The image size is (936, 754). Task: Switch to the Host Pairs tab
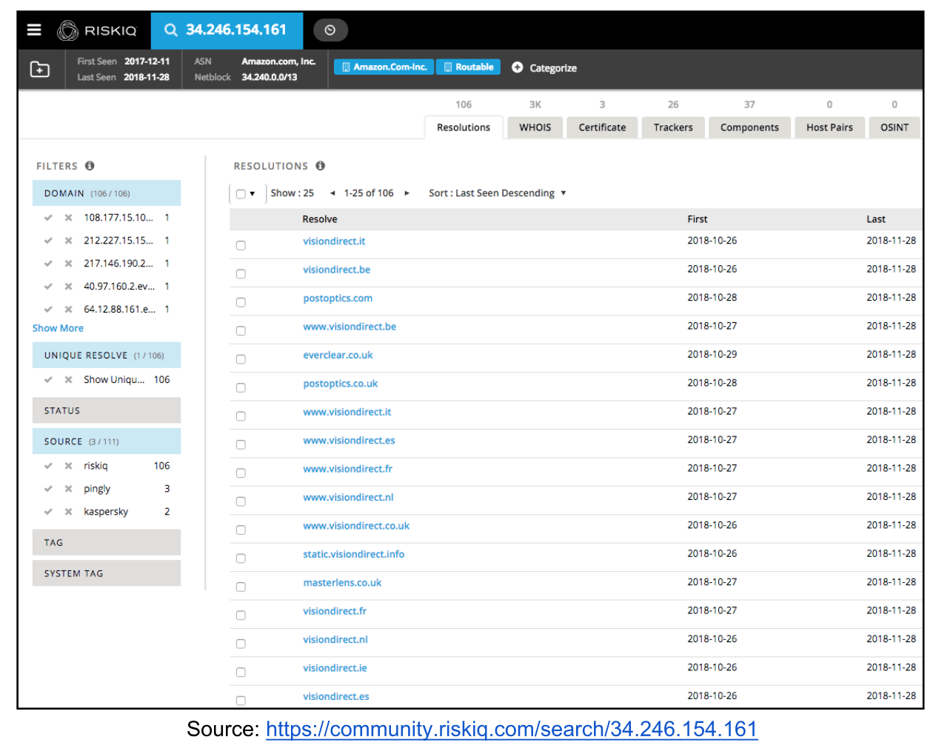coord(829,127)
